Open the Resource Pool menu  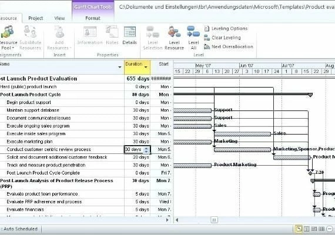[8, 38]
